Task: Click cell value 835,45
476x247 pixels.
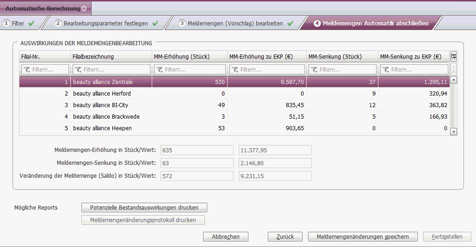Action: (295, 105)
